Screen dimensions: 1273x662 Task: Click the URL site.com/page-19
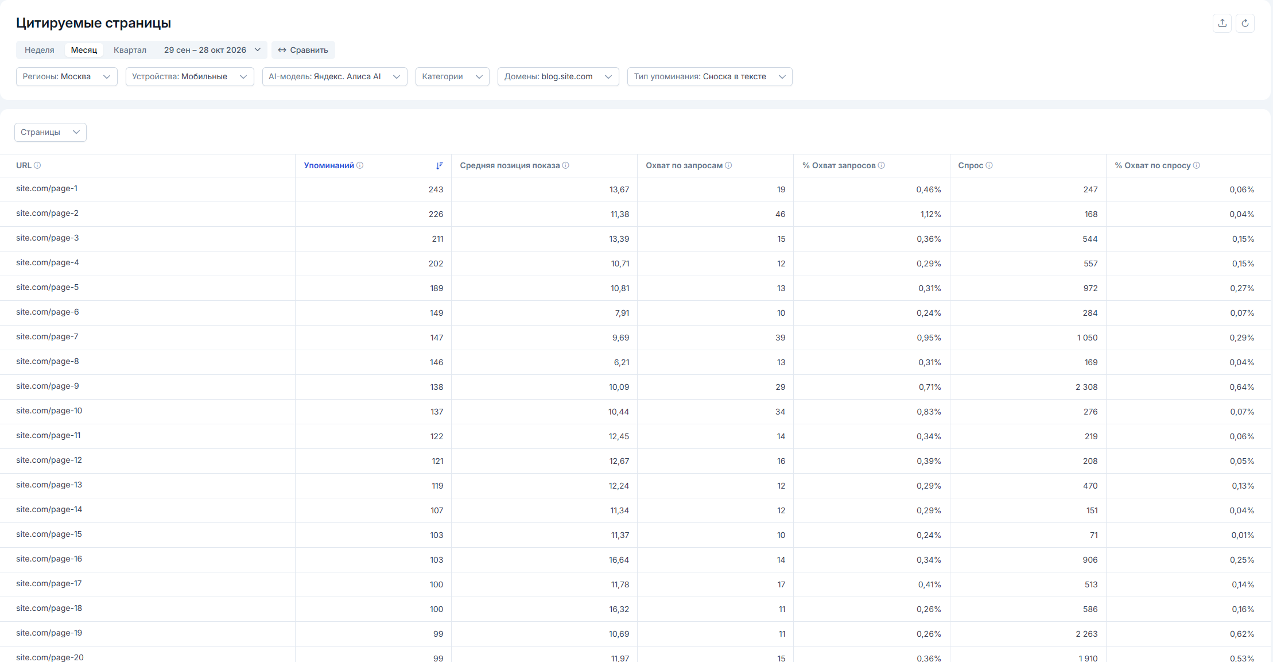(49, 633)
